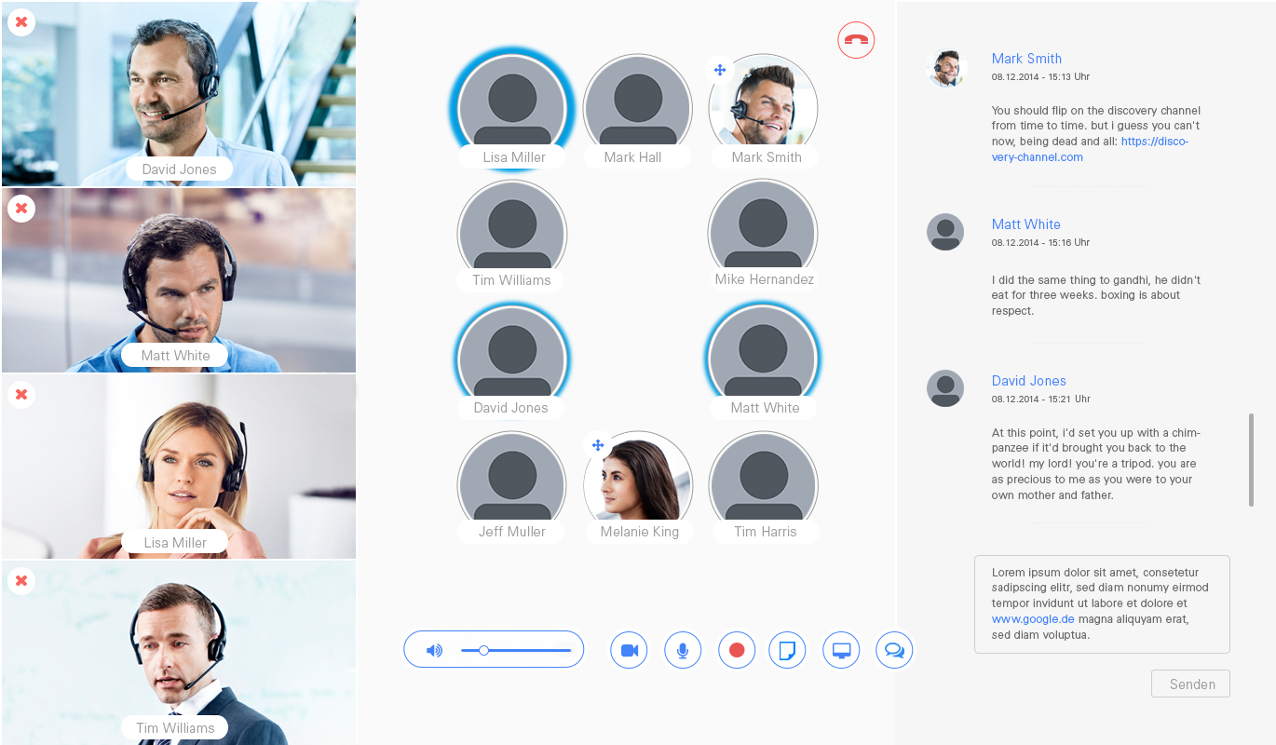Close Matt White video tile
Screen dimensions: 1276x745
(21, 208)
